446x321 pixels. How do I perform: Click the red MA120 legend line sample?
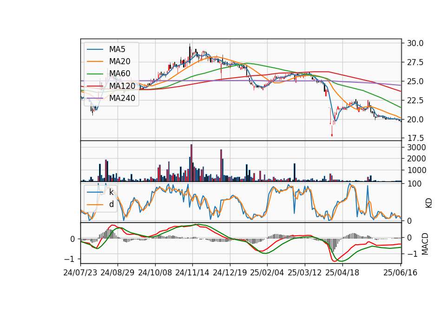click(95, 86)
